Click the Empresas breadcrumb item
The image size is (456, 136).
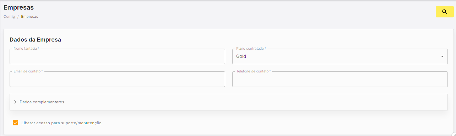(x=29, y=17)
